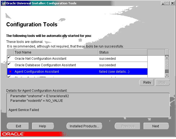Click the "failed (see details...)" status cell
The image size is (176, 139).
123,72
